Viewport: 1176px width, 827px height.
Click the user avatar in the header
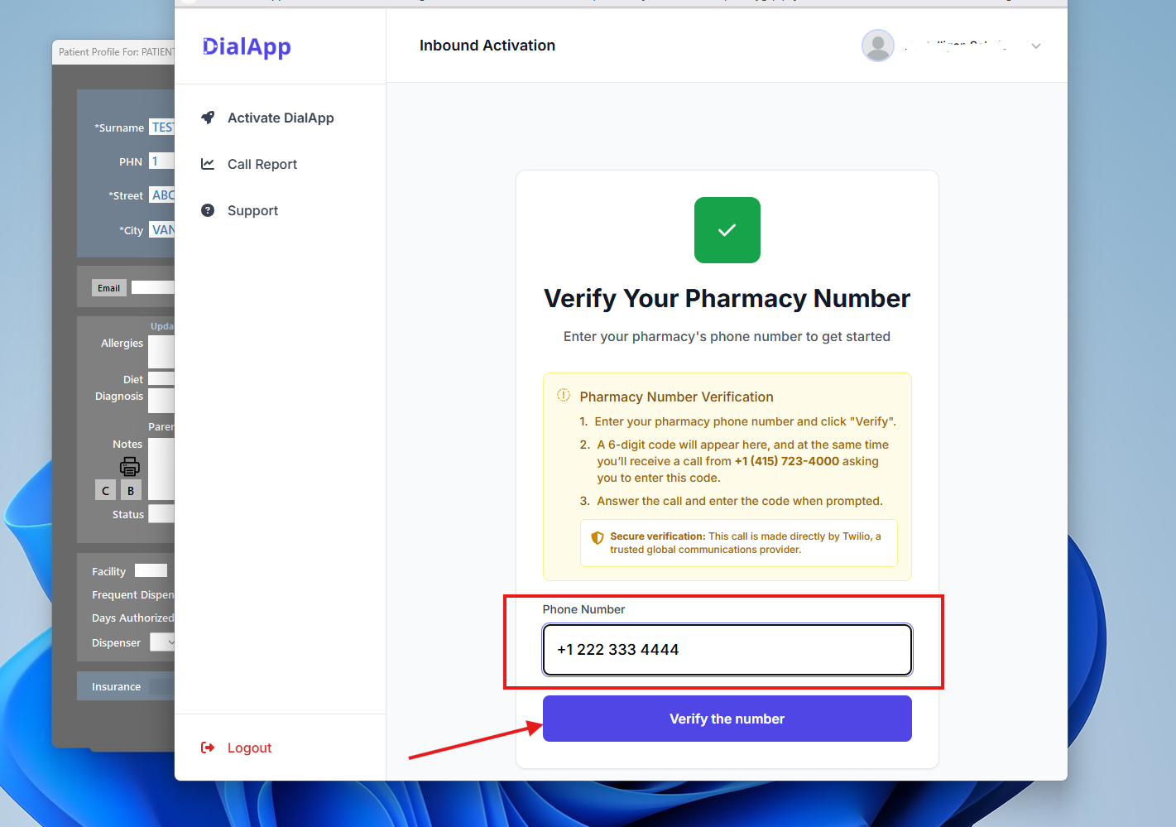[x=877, y=46]
